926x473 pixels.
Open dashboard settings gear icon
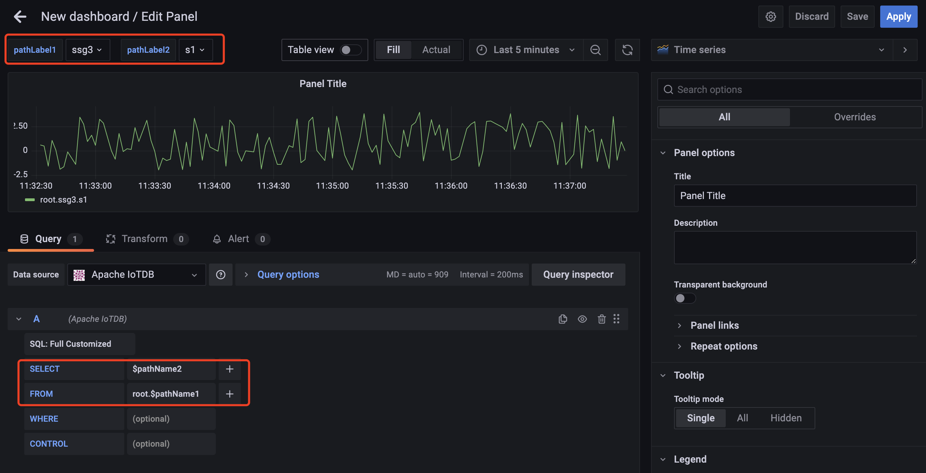771,17
